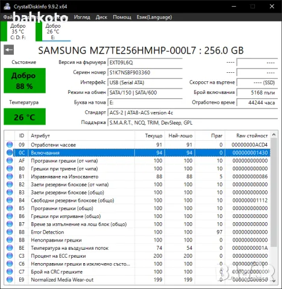The width and height of the screenshot is (282, 289).
Task: Click the power on hours field 44244 часа
Action: click(257, 102)
